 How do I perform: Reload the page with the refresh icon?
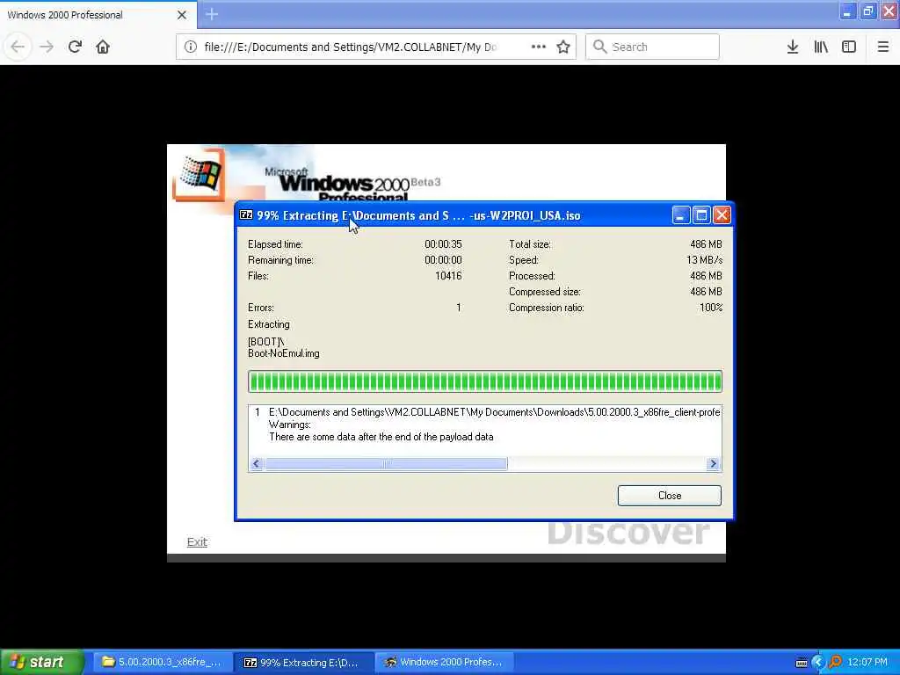pos(75,47)
